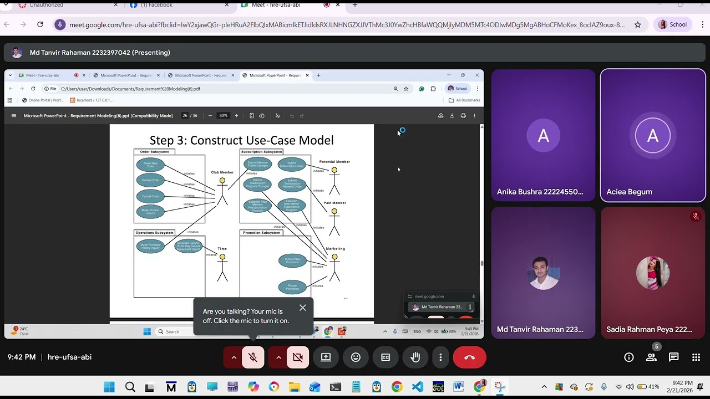Open the Meet activities grid
The image size is (710, 399).
coord(696,357)
